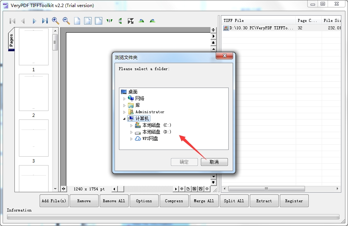Click the zoom out magnifier icon

66,21
